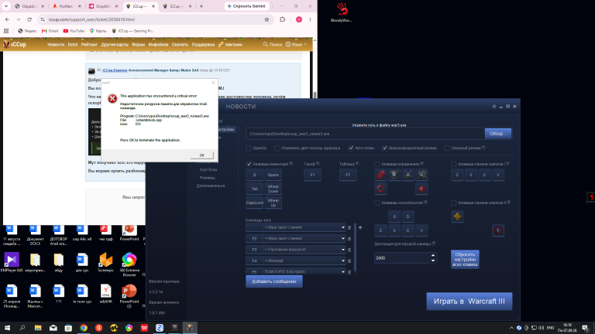595x334 pixels.
Task: Click the red circular arrow Stop command icon
Action: tap(380, 189)
